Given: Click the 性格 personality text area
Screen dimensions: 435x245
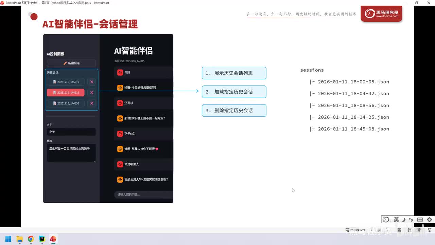Looking at the screenshot, I should coord(71,153).
